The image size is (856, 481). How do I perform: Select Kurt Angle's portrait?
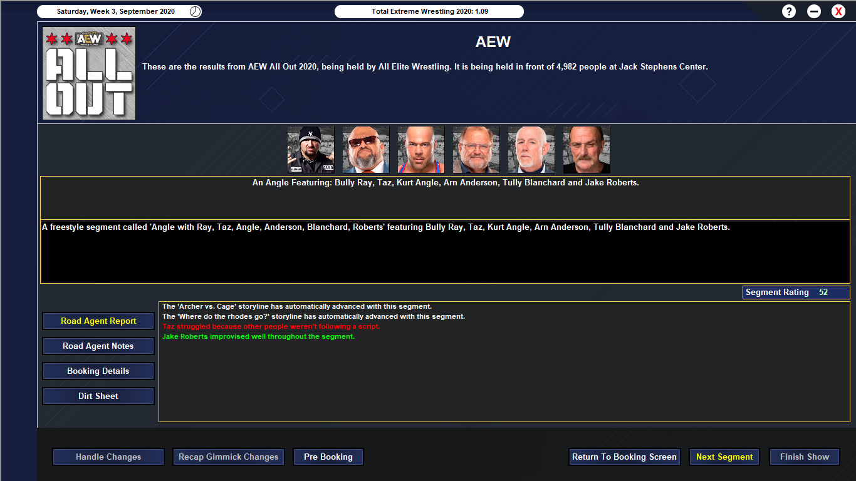(x=421, y=150)
